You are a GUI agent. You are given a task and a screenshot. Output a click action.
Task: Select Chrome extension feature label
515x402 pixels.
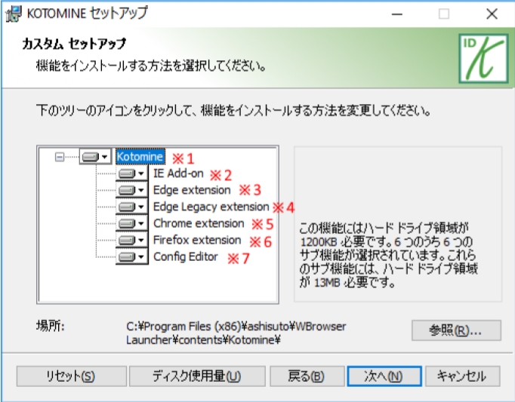199,224
